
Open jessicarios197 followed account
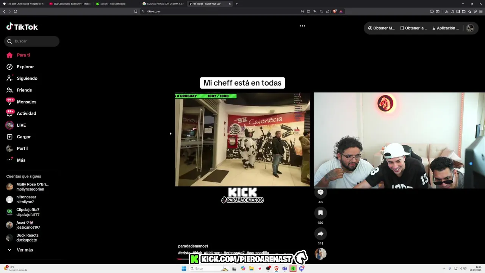point(23,225)
